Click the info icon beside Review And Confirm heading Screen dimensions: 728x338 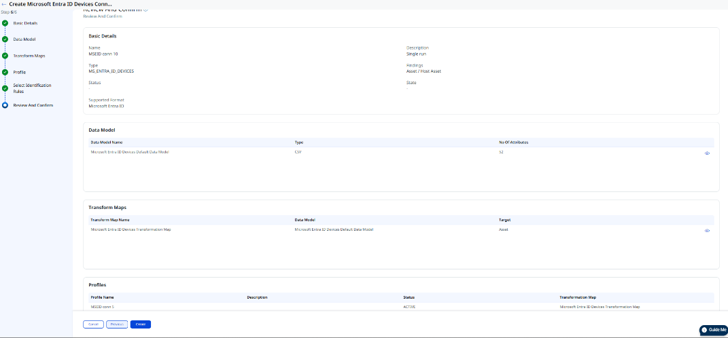pos(145,10)
